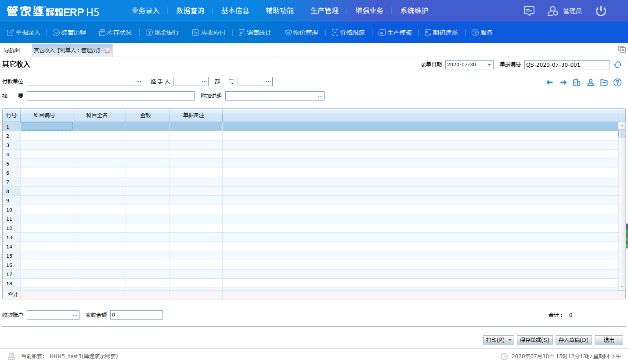The image size is (628, 363).
Task: Click the 管理员 user icon
Action: tap(552, 11)
